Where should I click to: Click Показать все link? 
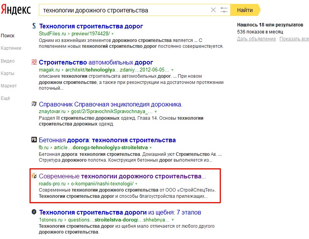click(x=294, y=39)
